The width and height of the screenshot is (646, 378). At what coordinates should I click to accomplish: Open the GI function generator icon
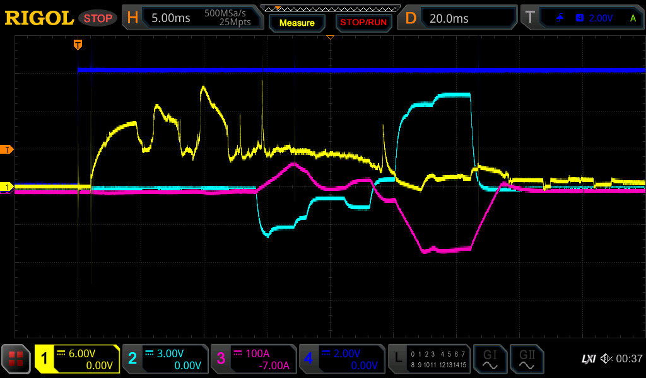tap(490, 359)
